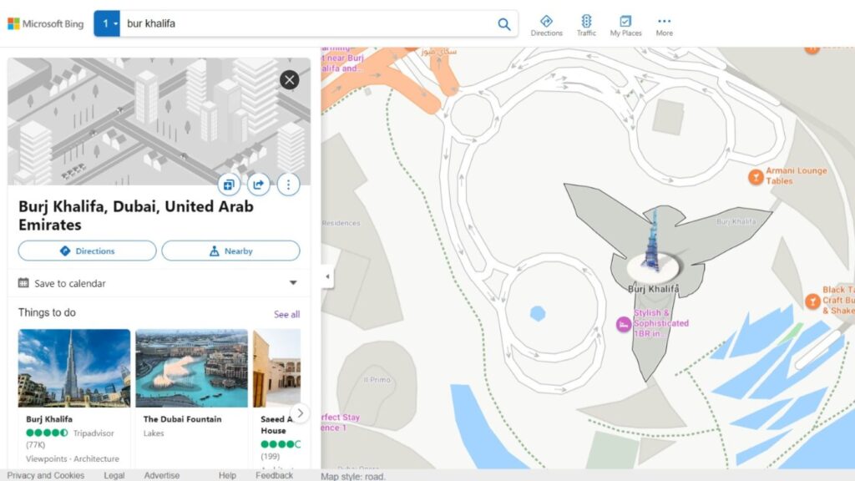Screen dimensions: 855x481
Task: Open the Feedback footer link
Action: pos(274,475)
